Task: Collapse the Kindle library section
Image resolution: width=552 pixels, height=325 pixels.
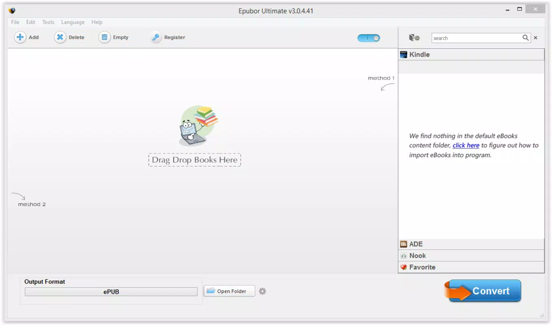Action: point(471,54)
